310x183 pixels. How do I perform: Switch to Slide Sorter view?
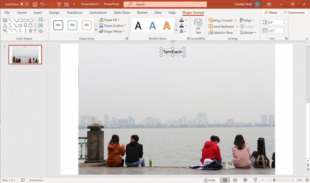[x=235, y=180]
